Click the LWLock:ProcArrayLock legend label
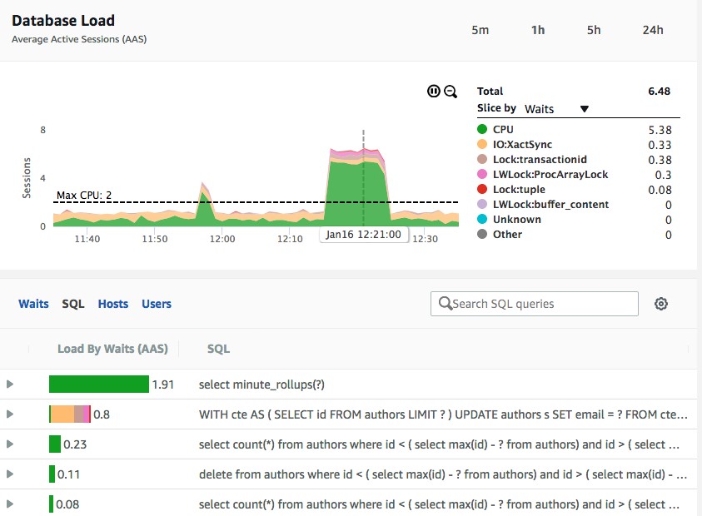Screen dimensions: 702x516 tap(550, 175)
